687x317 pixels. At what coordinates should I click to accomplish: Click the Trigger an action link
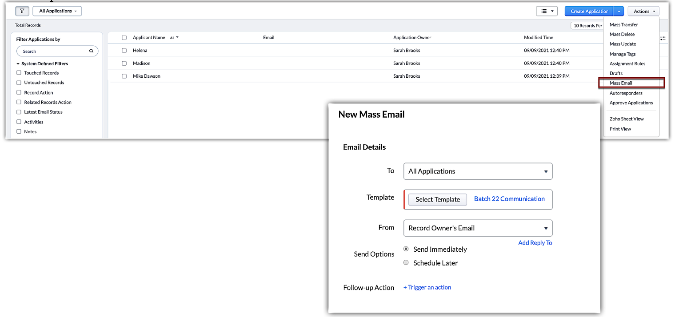click(427, 288)
